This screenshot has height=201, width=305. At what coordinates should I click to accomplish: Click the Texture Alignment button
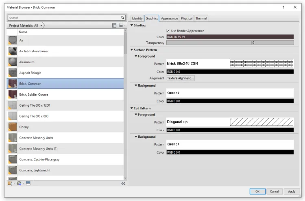coord(181,78)
